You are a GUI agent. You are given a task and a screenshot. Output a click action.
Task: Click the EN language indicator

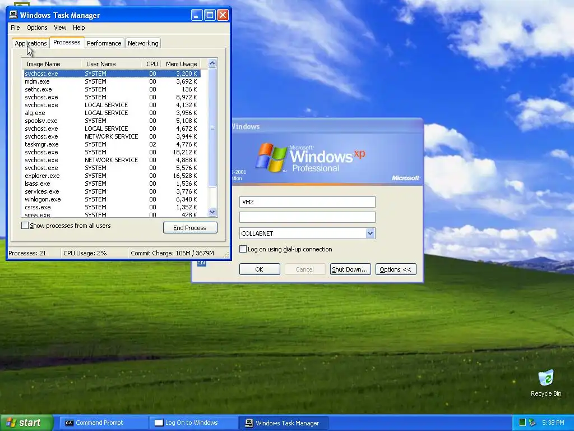click(201, 263)
